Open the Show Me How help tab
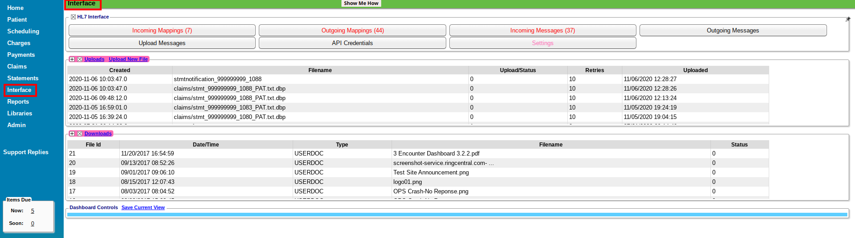855x238 pixels. pos(361,3)
